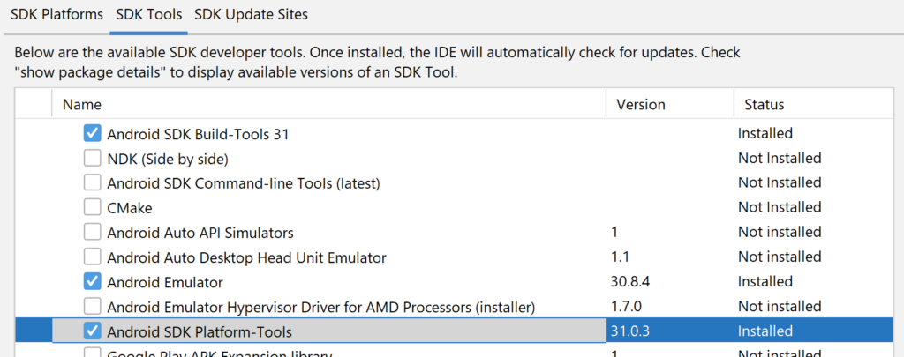Click Not Installed status of CMake row
The width and height of the screenshot is (904, 357).
(x=780, y=207)
